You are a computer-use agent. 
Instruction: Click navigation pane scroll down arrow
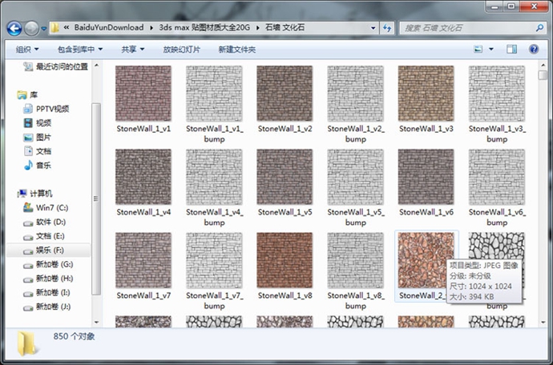(x=96, y=322)
